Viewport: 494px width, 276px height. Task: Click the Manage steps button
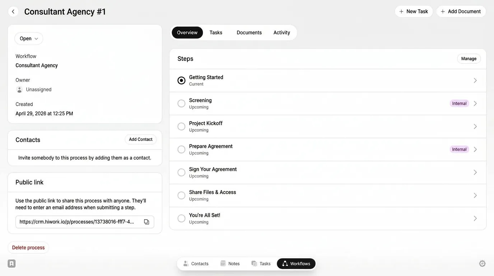(x=469, y=59)
